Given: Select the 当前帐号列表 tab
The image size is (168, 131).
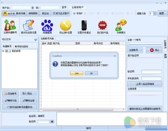Looking at the screenshot, I should click(x=47, y=39).
